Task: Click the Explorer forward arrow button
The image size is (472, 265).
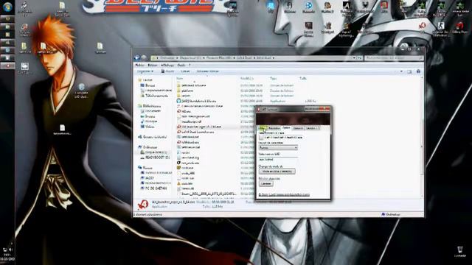Action: point(145,57)
